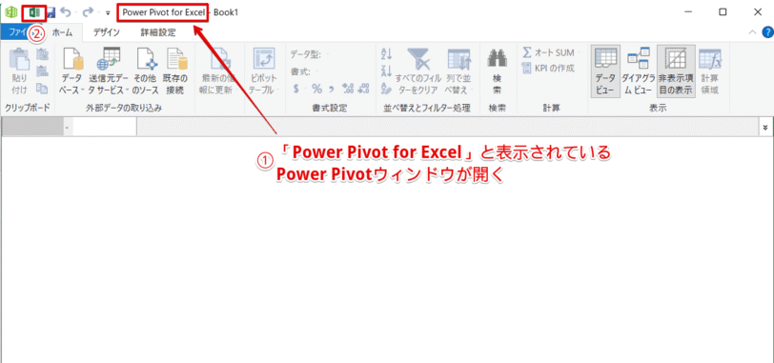This screenshot has width=774, height=363.
Task: Click オート SUM button
Action: [551, 52]
